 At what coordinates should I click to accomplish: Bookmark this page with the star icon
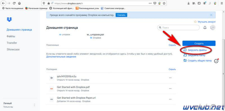164,3
